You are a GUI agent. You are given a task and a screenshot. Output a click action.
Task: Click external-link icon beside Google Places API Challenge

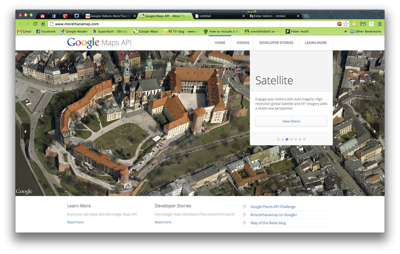pos(244,207)
